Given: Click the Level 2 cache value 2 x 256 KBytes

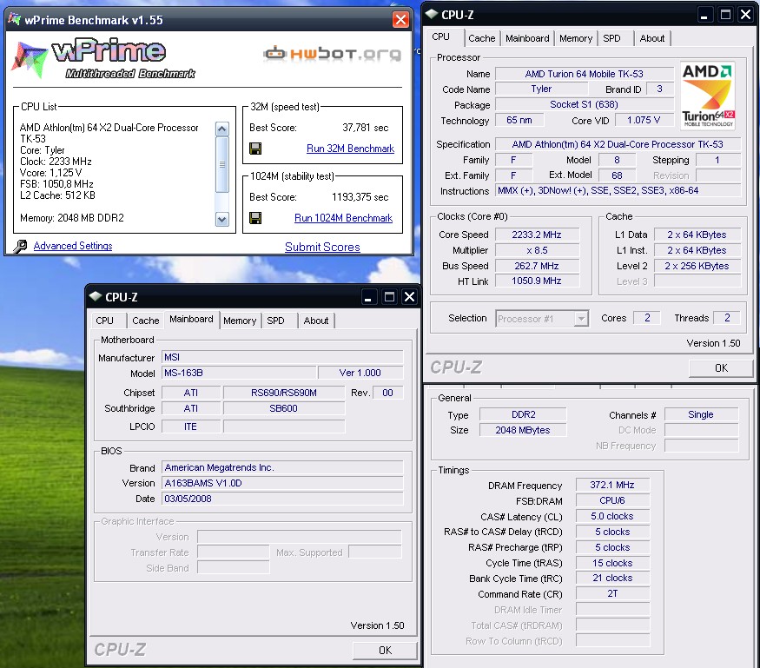Looking at the screenshot, I should (x=697, y=266).
